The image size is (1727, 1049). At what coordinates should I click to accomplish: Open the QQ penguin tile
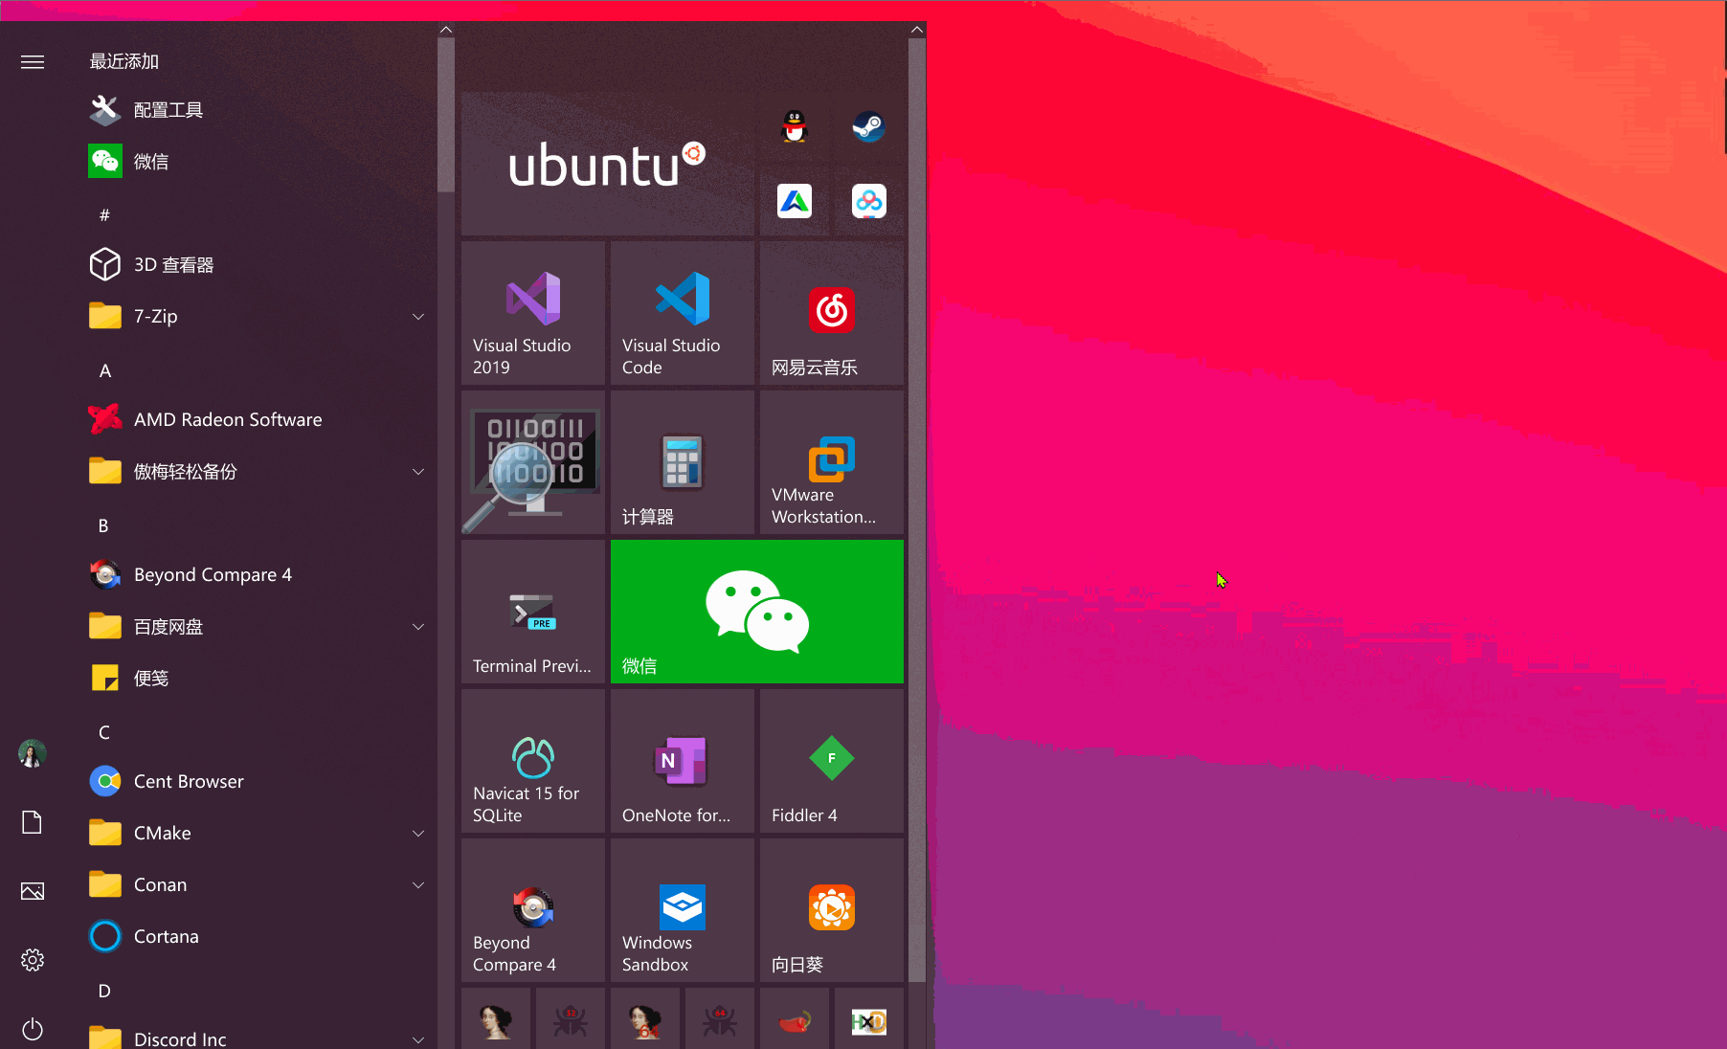(795, 126)
